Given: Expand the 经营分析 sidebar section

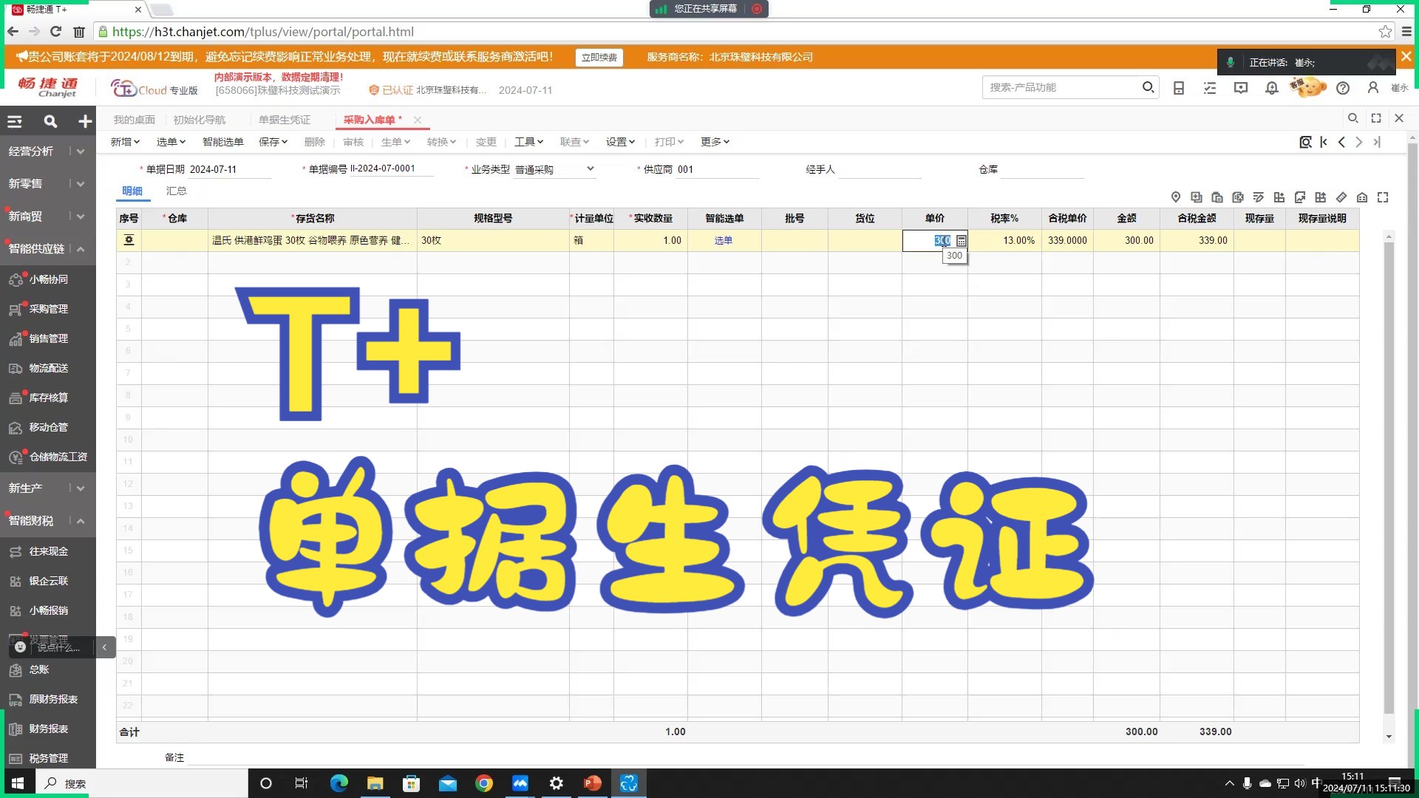Looking at the screenshot, I should (81, 151).
